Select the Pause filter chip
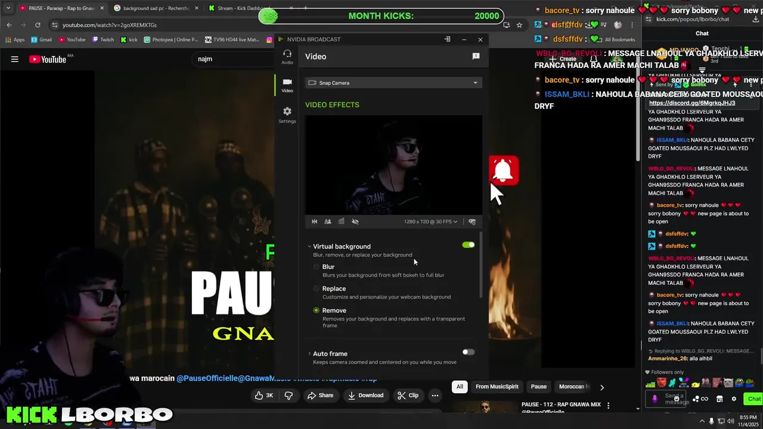763x429 pixels. pyautogui.click(x=539, y=387)
